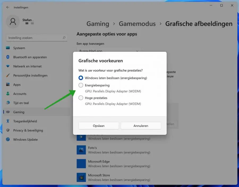The height and width of the screenshot is (187, 239).
Task: Click the Instelling zoeken search field
Action: pyautogui.click(x=37, y=38)
